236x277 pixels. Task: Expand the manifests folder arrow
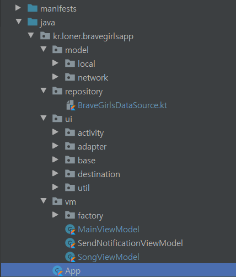pyautogui.click(x=18, y=8)
